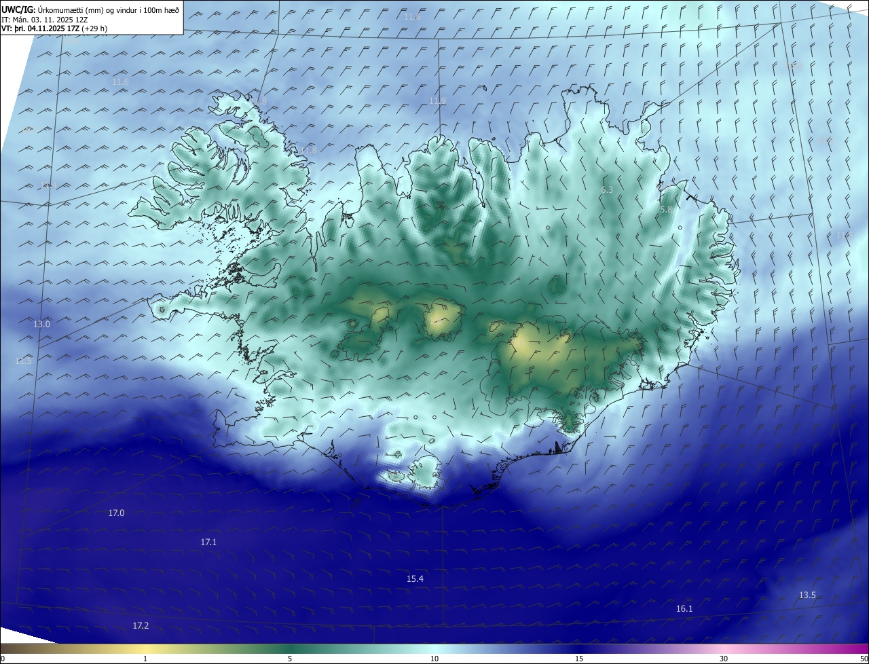Click the legend tick label 5
The width and height of the screenshot is (869, 664).
pos(290,659)
